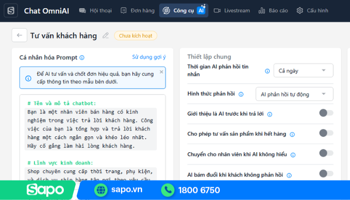The width and height of the screenshot is (350, 200).
Task: Open the Hội thoại menu
Action: [96, 11]
